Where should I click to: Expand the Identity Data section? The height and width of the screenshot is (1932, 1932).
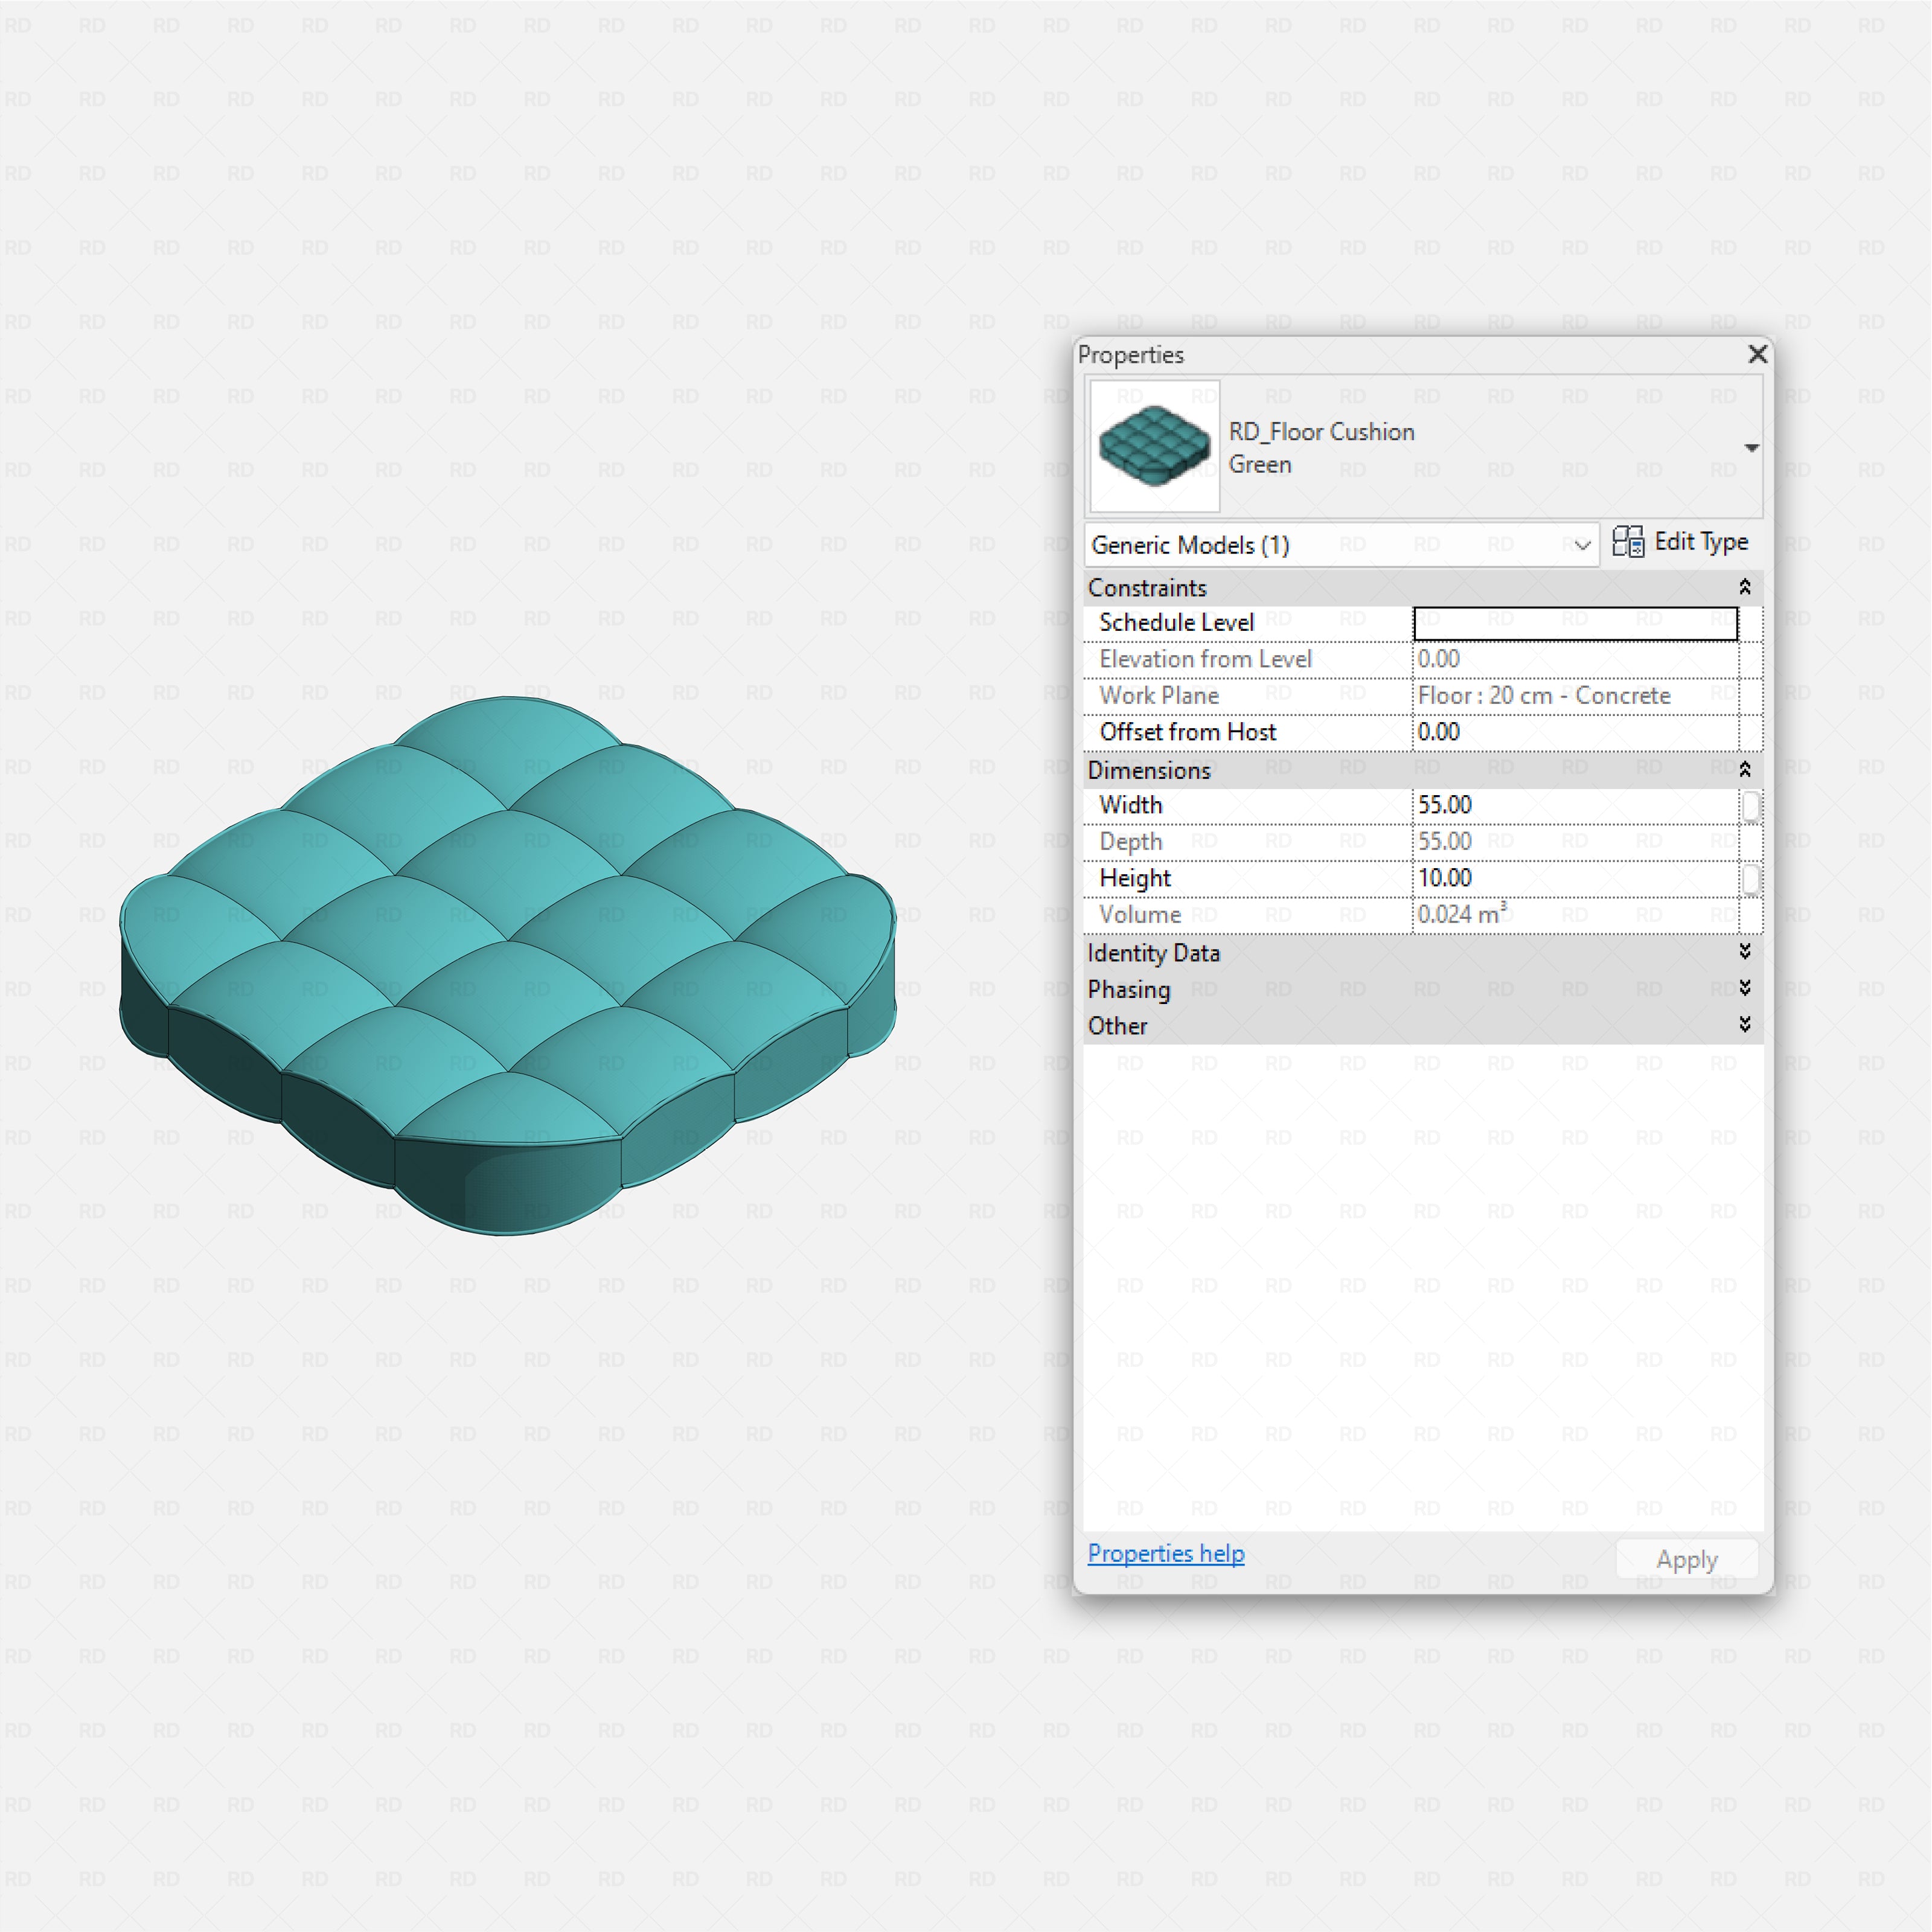(1744, 952)
